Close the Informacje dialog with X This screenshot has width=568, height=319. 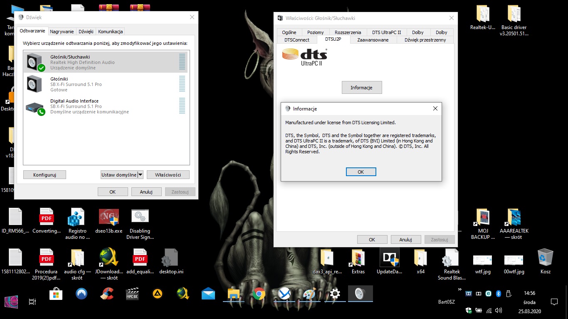tap(435, 108)
